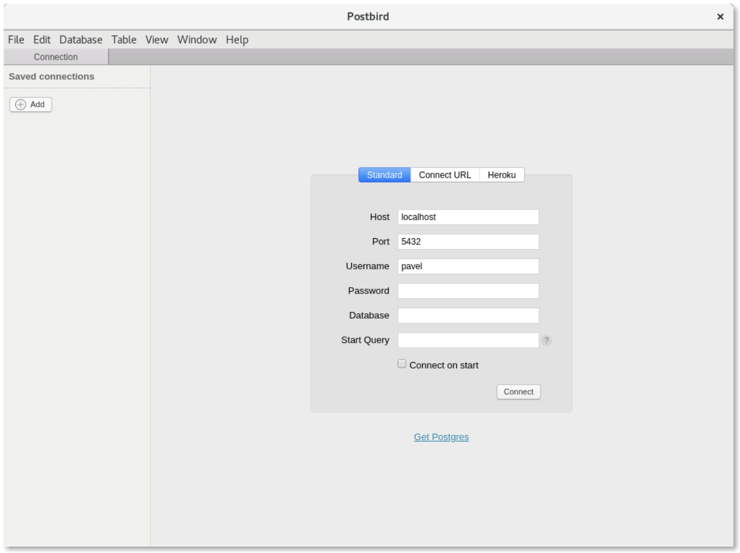740x553 pixels.
Task: Open the Get Postgres link
Action: [x=442, y=437]
